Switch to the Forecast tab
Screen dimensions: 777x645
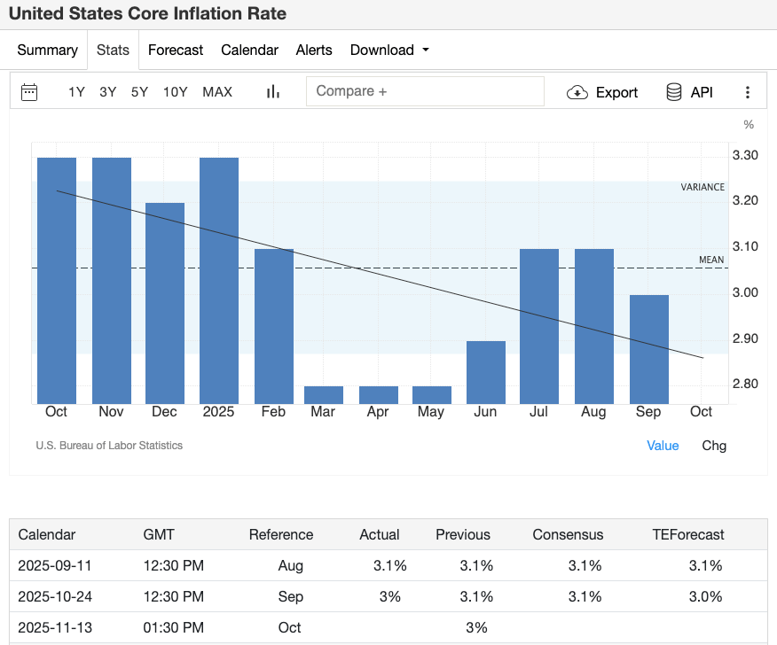176,51
